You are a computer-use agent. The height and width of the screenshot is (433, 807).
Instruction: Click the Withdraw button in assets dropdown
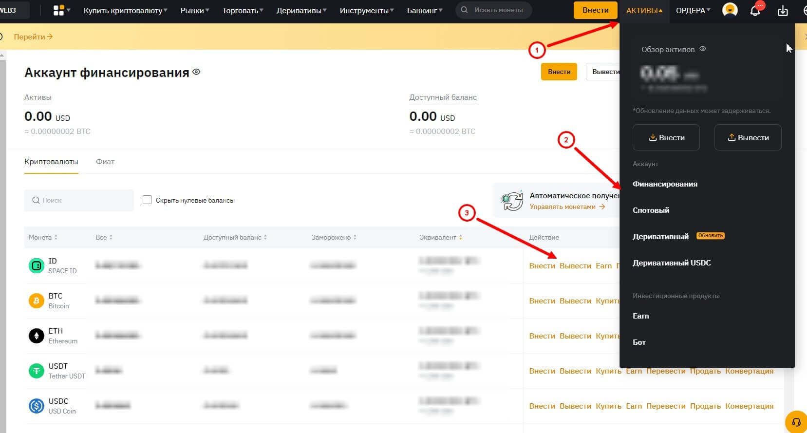coord(748,138)
